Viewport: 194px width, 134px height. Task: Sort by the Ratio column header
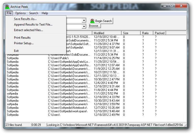[x=147, y=33]
